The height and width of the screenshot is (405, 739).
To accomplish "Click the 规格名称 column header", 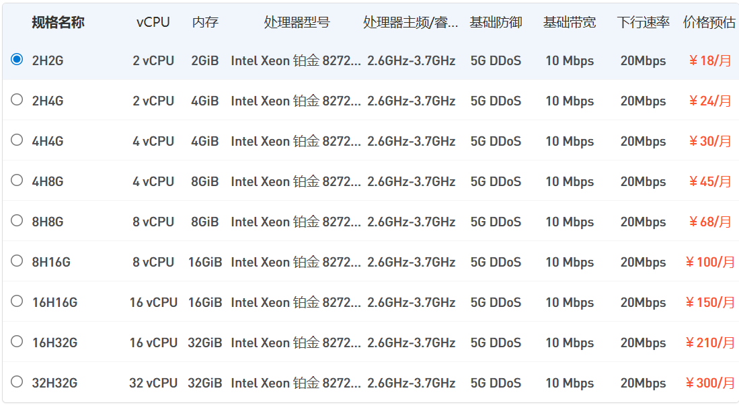I will [58, 23].
